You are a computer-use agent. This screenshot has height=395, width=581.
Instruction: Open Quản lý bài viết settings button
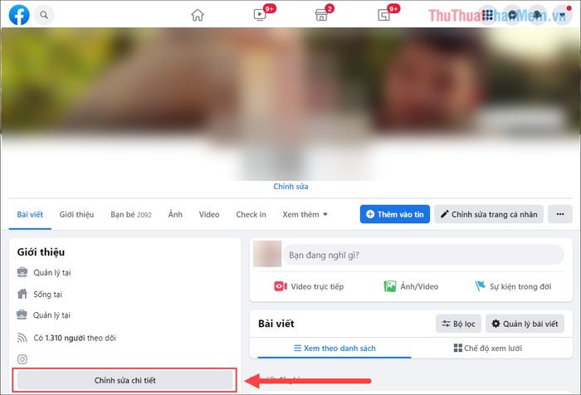click(x=525, y=324)
